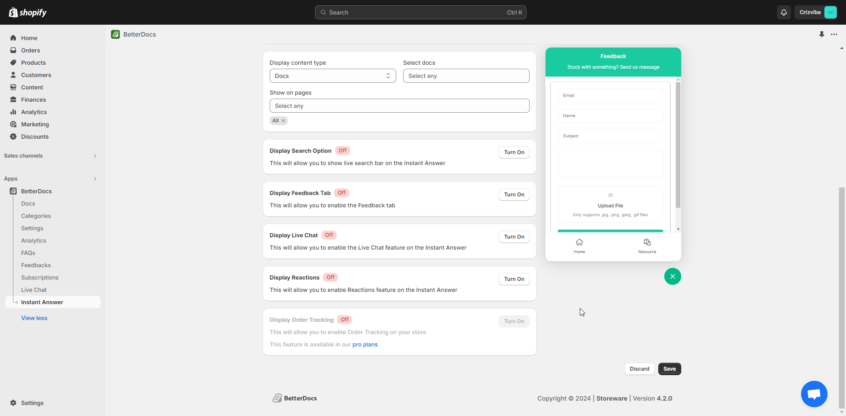The height and width of the screenshot is (416, 846).
Task: Open the Shopify home via logo icon
Action: coord(13,12)
